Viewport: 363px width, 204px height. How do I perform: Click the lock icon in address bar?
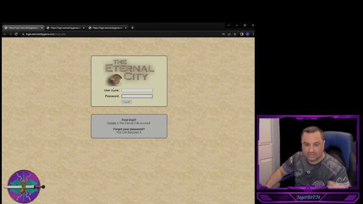click(x=23, y=34)
